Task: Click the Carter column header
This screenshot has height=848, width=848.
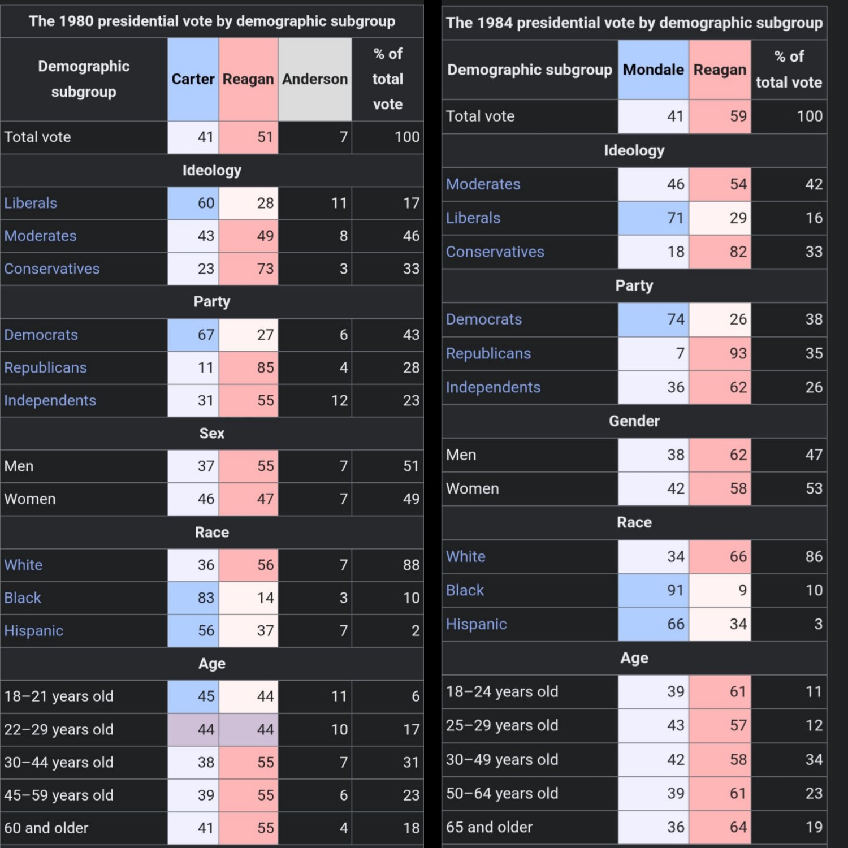Action: pyautogui.click(x=193, y=79)
